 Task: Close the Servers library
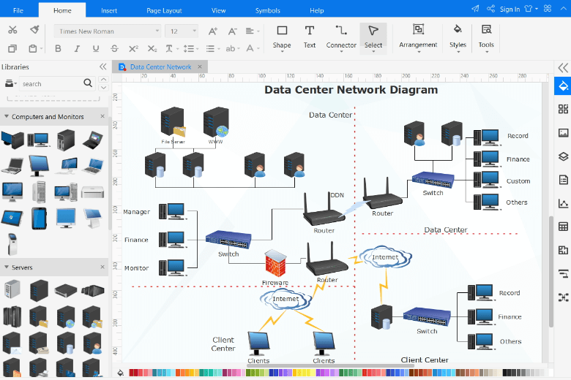click(102, 267)
